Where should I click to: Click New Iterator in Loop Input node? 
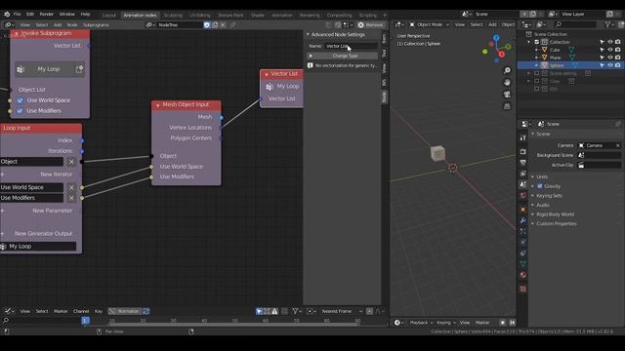57,175
